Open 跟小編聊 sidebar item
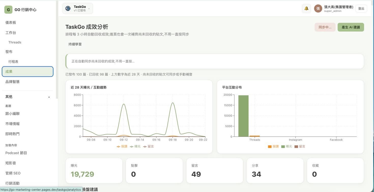 27,113
